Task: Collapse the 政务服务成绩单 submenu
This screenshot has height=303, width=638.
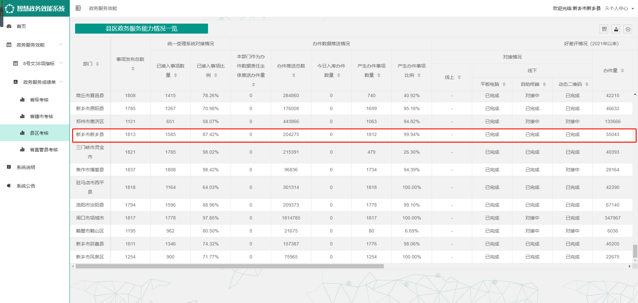Action: [x=61, y=82]
